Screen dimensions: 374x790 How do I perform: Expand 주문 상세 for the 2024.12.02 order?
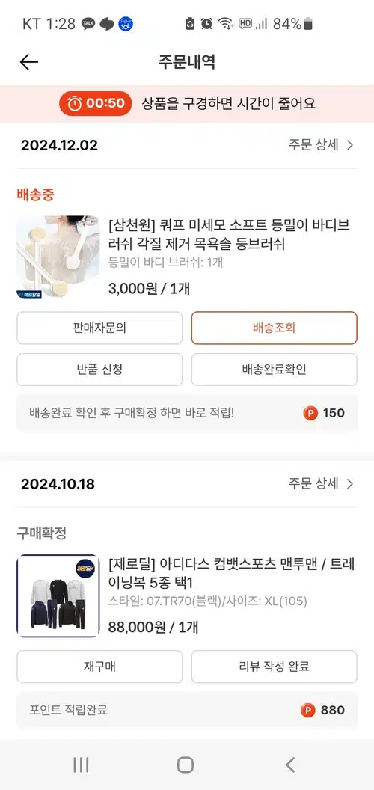coord(321,146)
